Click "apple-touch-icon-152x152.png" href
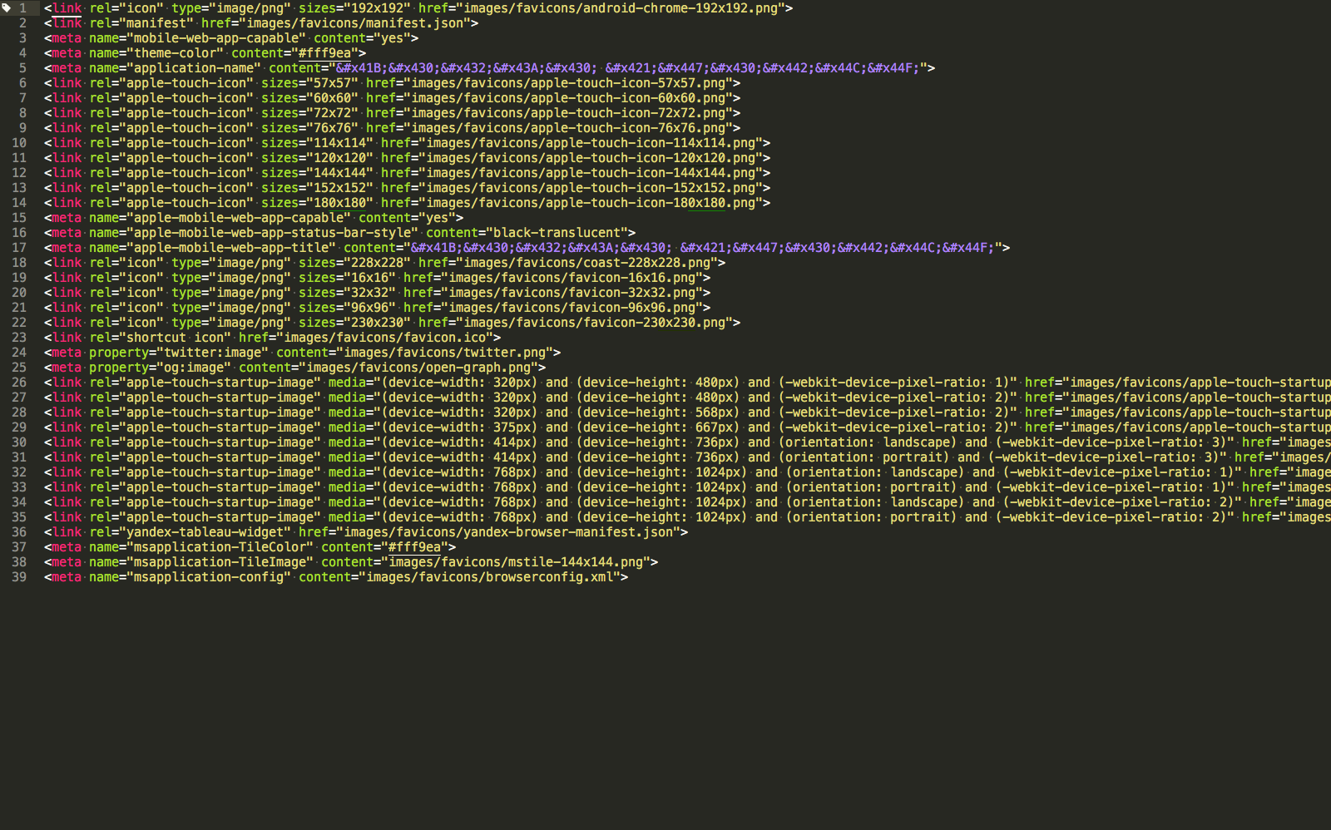 click(x=651, y=188)
